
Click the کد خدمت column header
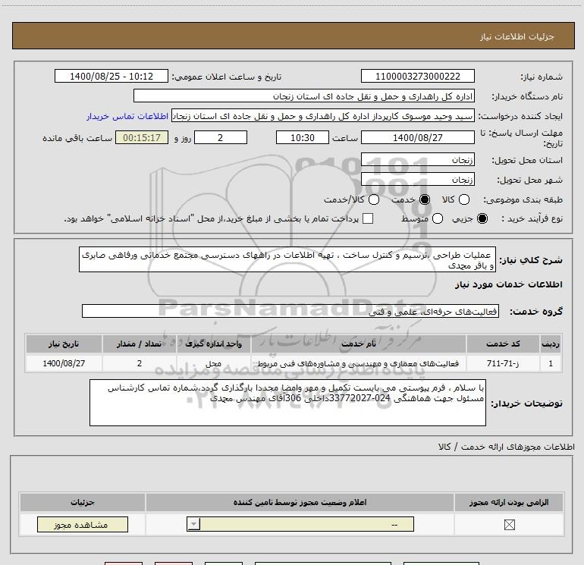point(503,344)
